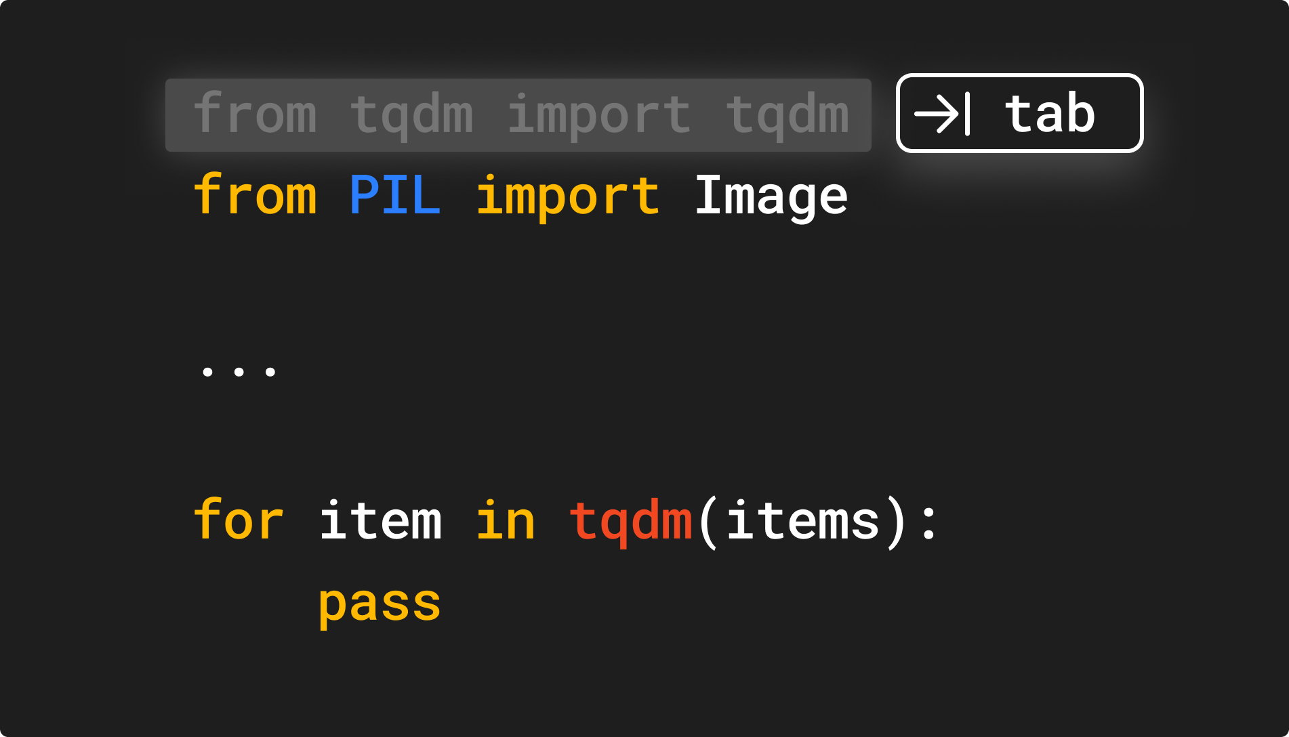Click the '...' ellipsis line
Viewport: 1289px width, 737px height.
pyautogui.click(x=239, y=371)
